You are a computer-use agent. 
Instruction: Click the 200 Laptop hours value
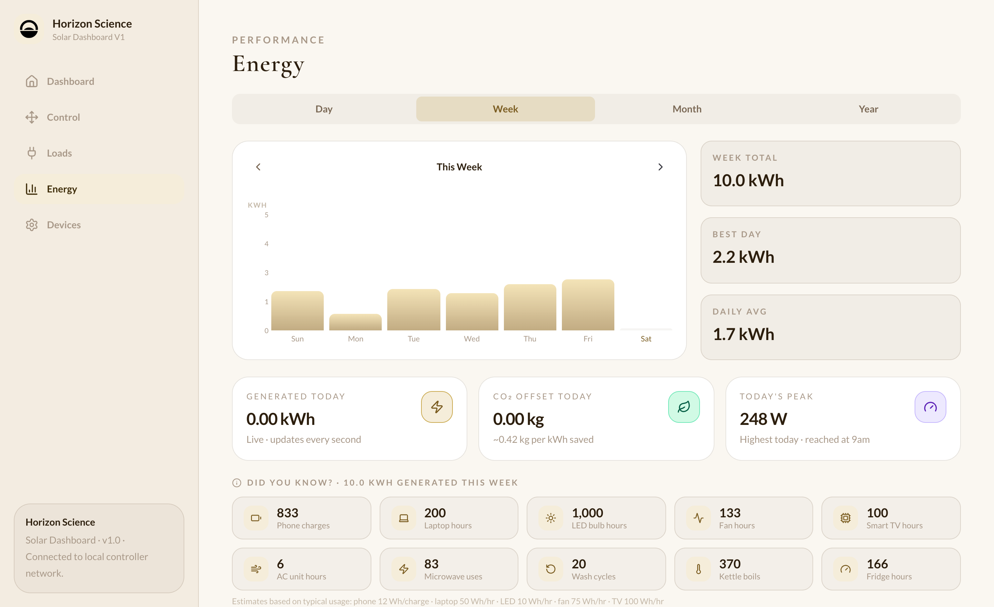(x=435, y=513)
